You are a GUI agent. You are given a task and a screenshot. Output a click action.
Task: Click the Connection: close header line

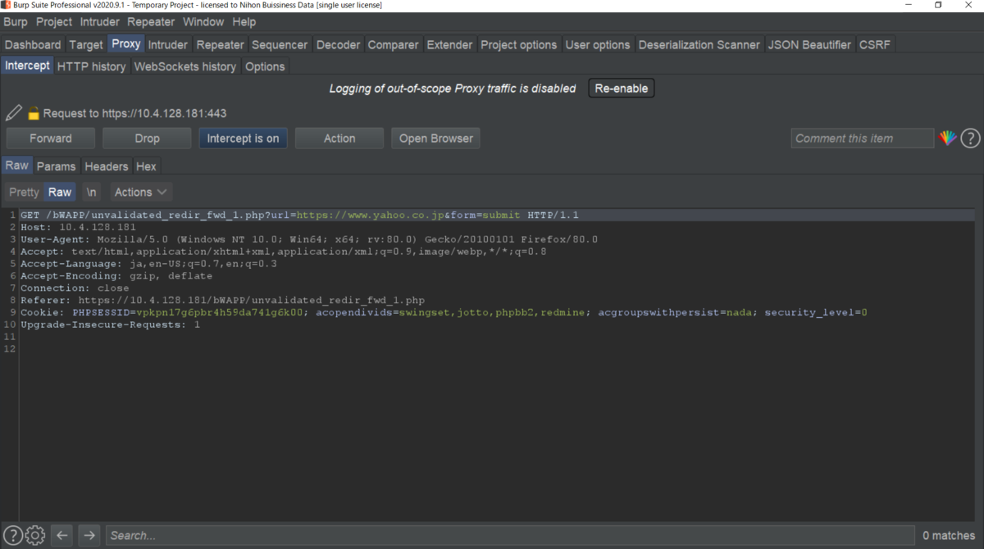point(75,288)
